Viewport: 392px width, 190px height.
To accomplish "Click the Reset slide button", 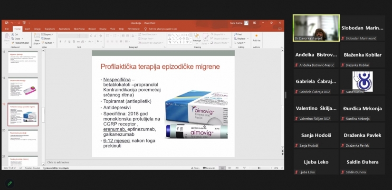I will [47, 38].
